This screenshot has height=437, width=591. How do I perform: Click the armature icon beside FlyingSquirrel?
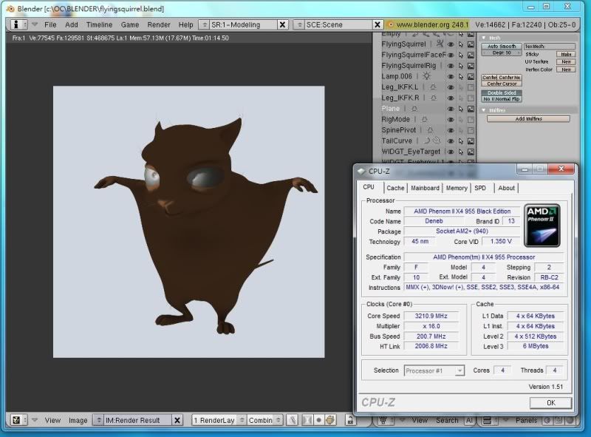click(440, 44)
